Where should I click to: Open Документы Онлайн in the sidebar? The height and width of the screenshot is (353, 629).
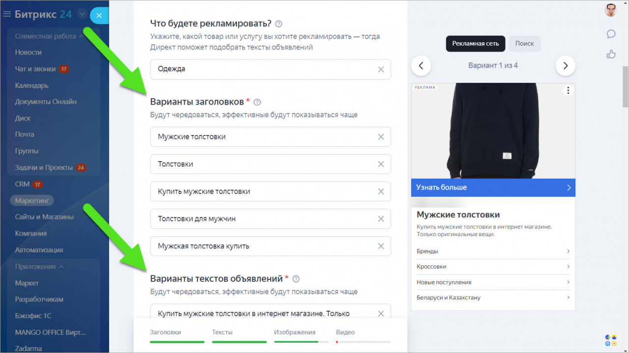click(x=46, y=102)
